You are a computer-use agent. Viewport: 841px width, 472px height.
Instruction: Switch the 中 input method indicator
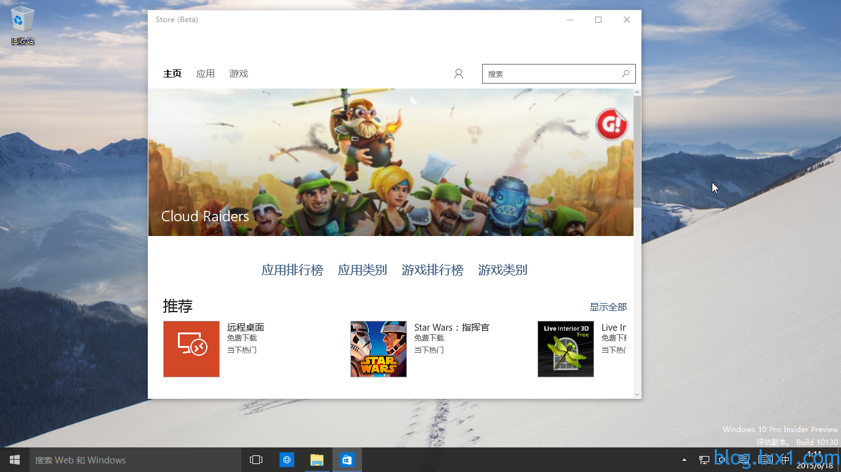pyautogui.click(x=785, y=460)
